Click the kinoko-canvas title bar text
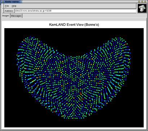Image resolution: width=148 pixels, height=131 pixels. [12, 2]
